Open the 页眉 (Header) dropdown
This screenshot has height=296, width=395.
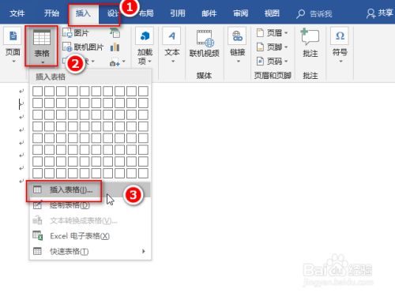click(272, 33)
